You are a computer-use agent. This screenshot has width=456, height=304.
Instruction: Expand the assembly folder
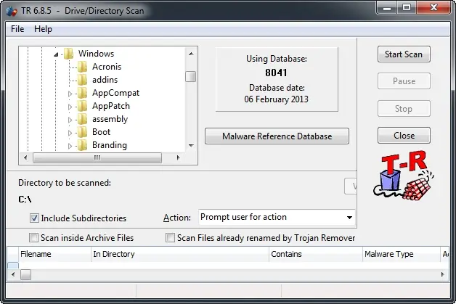70,120
